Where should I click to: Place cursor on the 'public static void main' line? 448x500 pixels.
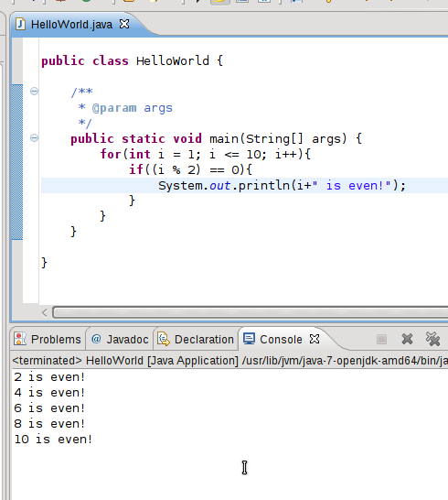pos(216,138)
